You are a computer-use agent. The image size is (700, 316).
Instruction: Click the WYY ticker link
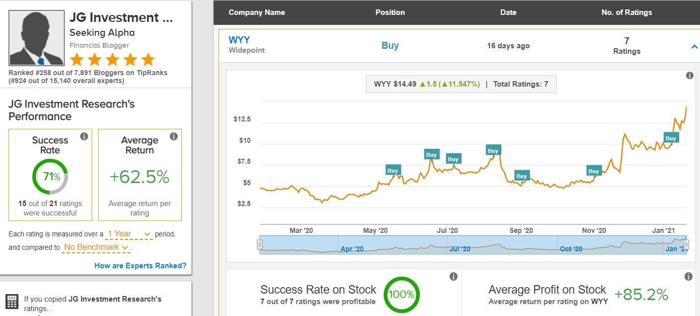[239, 40]
